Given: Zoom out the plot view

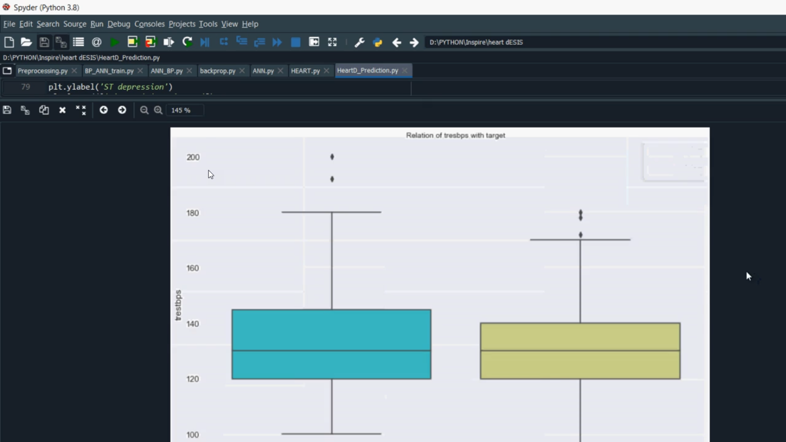Looking at the screenshot, I should tap(144, 110).
